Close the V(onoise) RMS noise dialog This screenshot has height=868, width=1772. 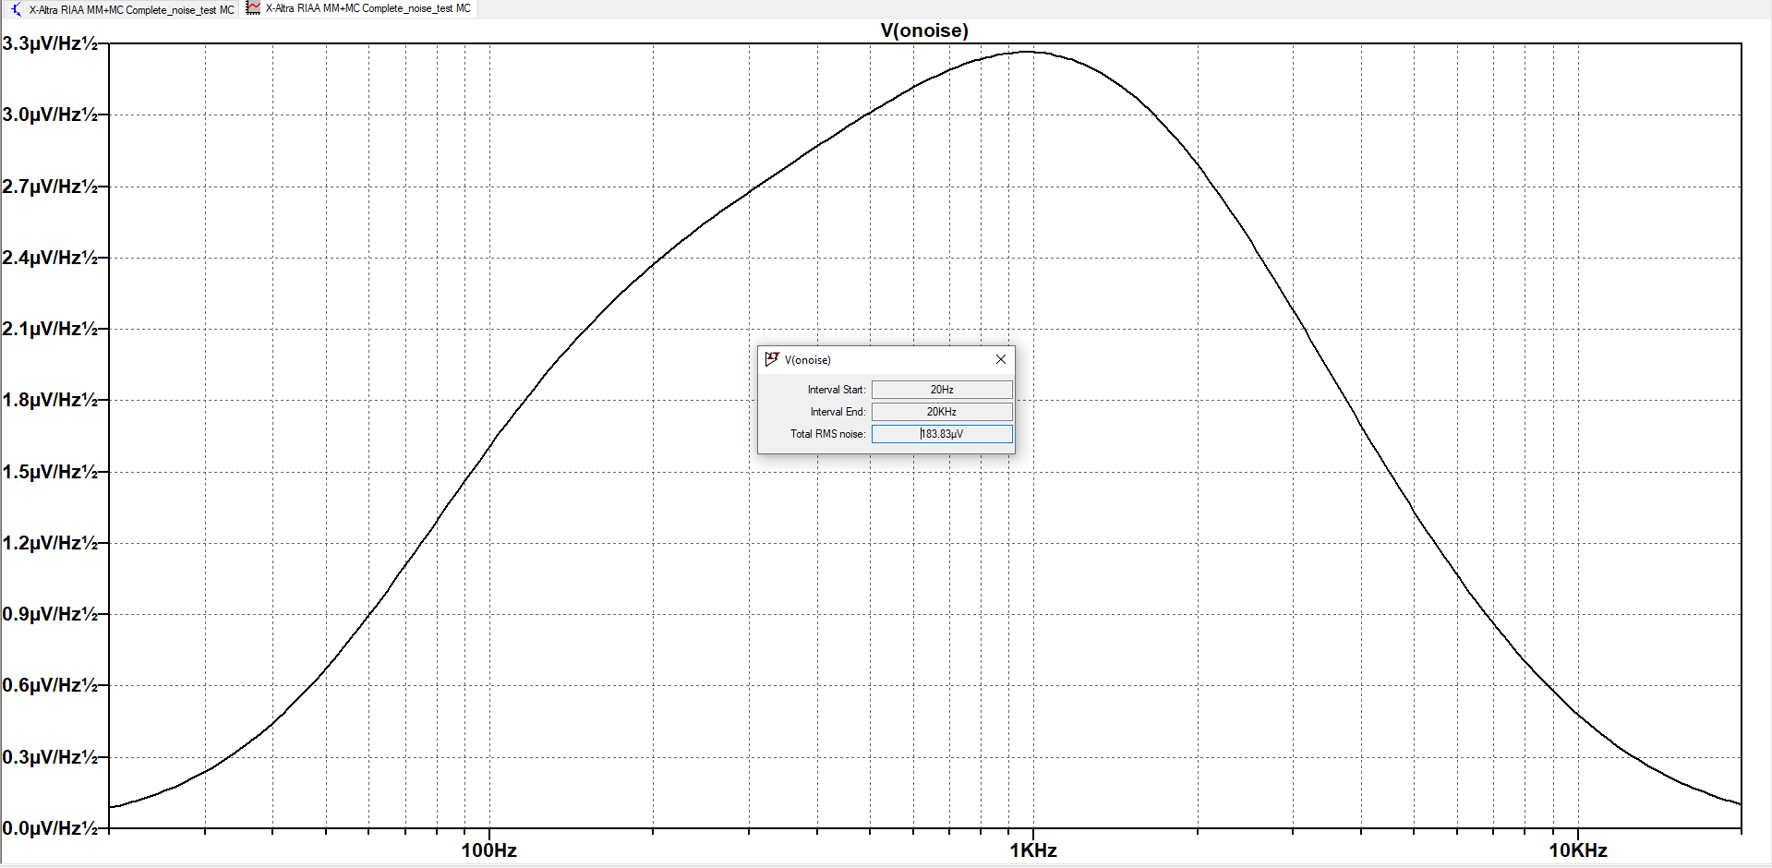pos(1000,359)
